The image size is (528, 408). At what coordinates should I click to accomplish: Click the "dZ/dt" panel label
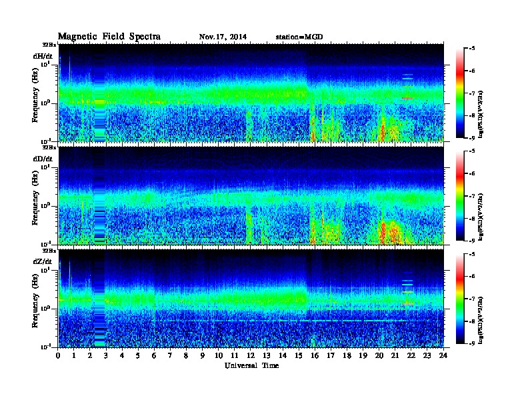coord(43,261)
